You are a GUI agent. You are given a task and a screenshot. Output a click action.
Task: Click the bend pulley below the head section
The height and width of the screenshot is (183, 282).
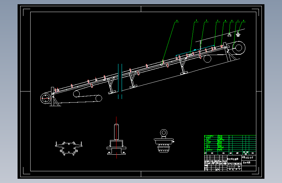(x=208, y=59)
